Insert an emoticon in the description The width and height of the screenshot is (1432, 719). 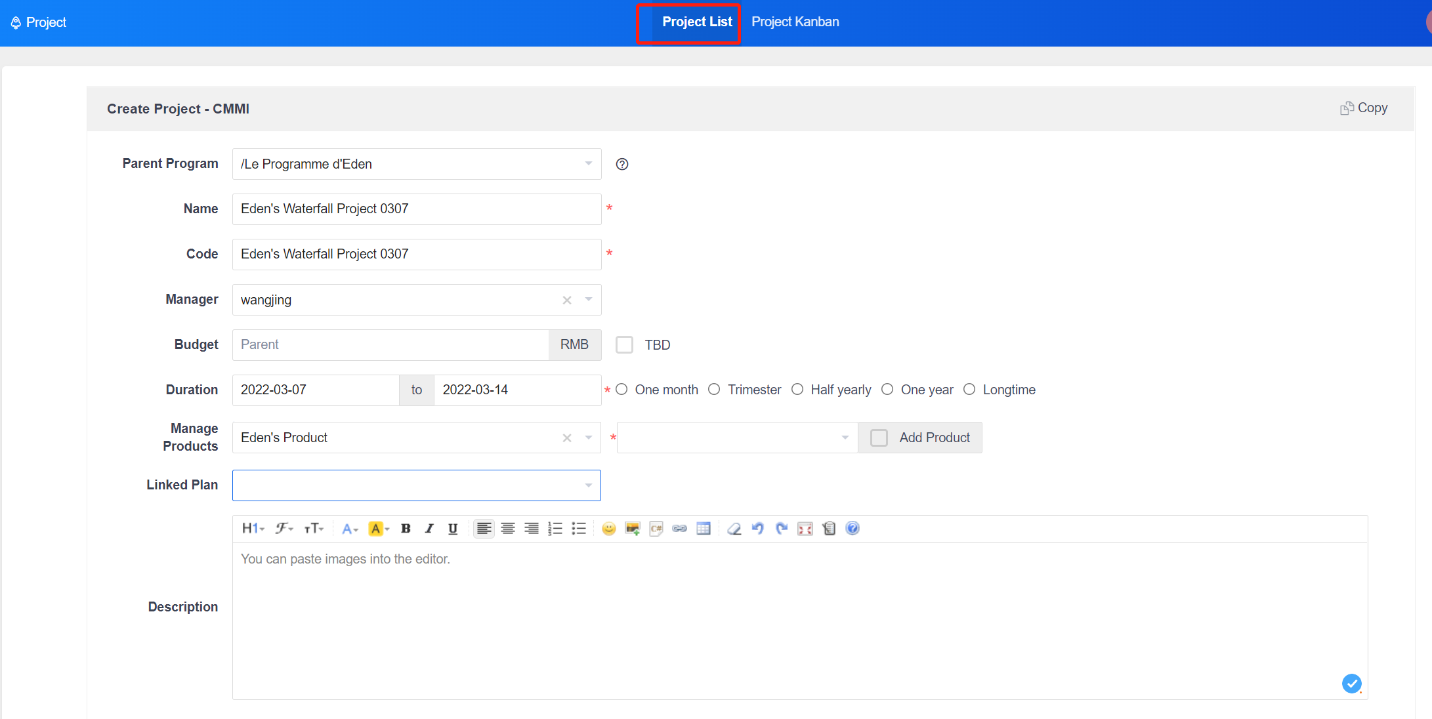pos(608,529)
